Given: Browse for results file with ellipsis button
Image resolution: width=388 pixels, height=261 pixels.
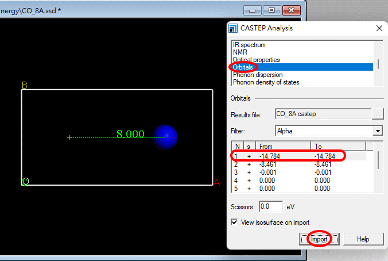Looking at the screenshot, I should tap(378, 114).
